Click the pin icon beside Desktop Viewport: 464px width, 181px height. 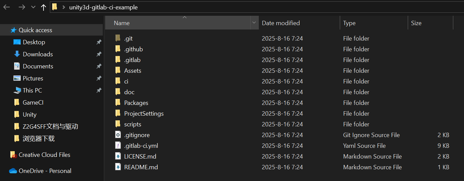click(x=99, y=42)
